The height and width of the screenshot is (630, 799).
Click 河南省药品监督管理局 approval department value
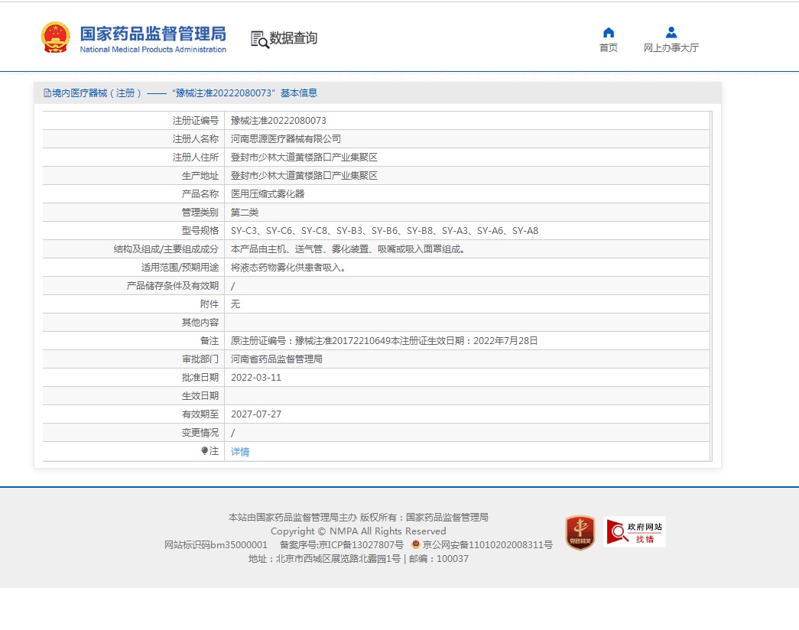(277, 359)
